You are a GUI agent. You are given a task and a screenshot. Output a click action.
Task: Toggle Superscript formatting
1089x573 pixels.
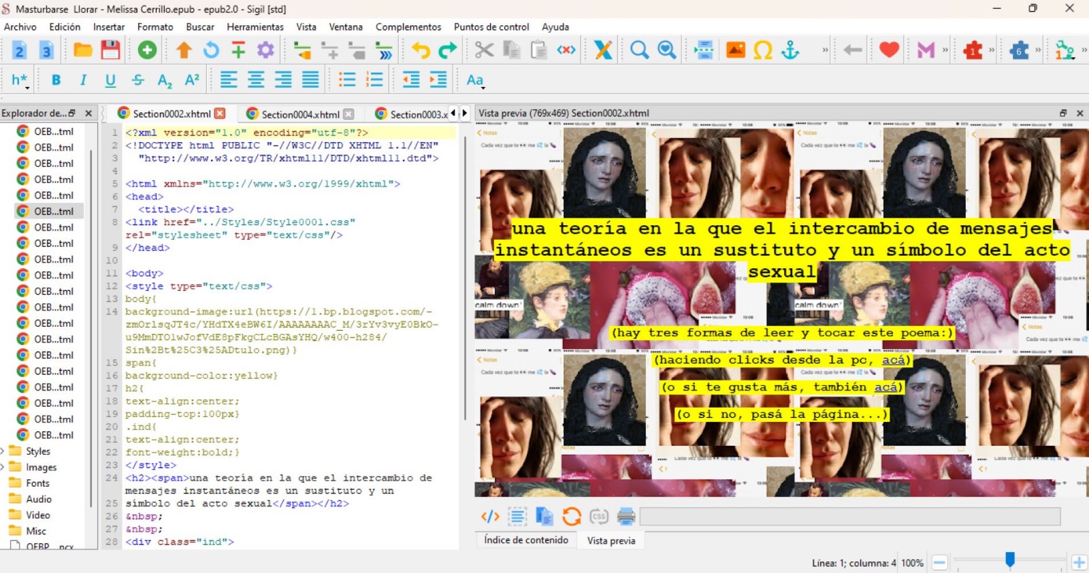(x=192, y=80)
